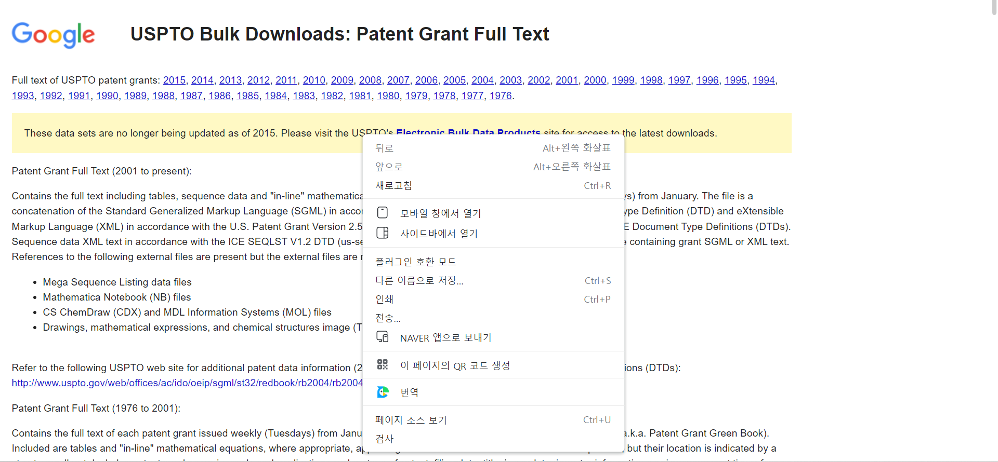This screenshot has width=998, height=462.
Task: Open the 1976 patent grants link
Action: [x=501, y=96]
